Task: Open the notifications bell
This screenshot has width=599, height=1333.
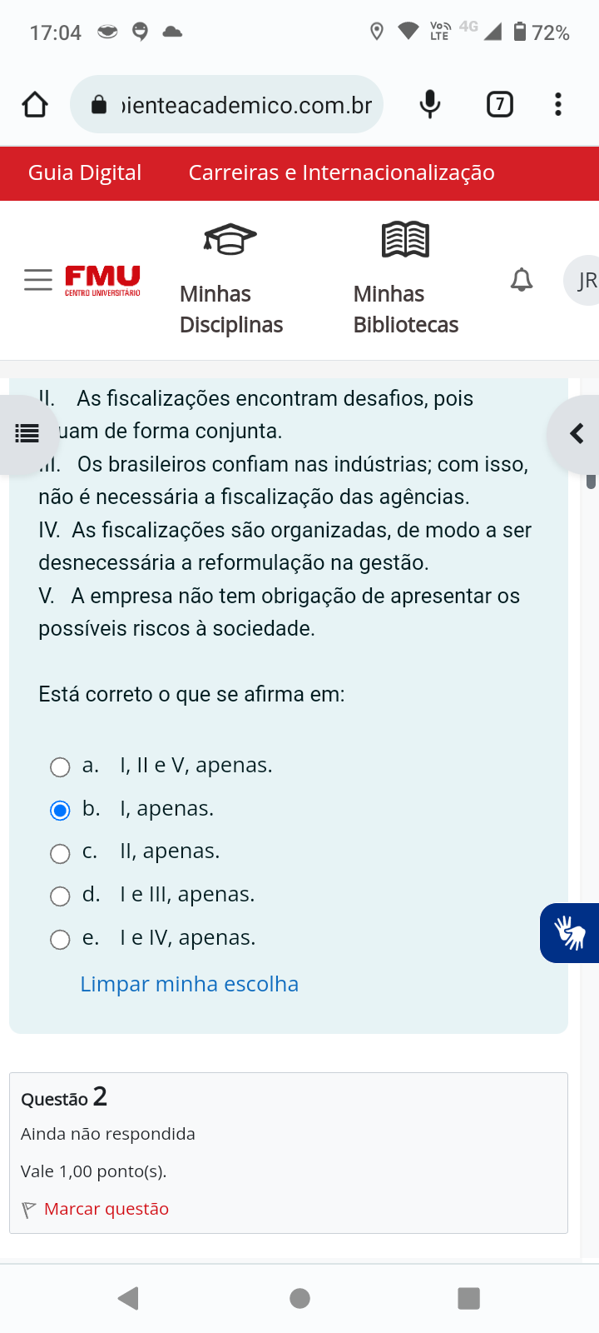Action: point(522,280)
